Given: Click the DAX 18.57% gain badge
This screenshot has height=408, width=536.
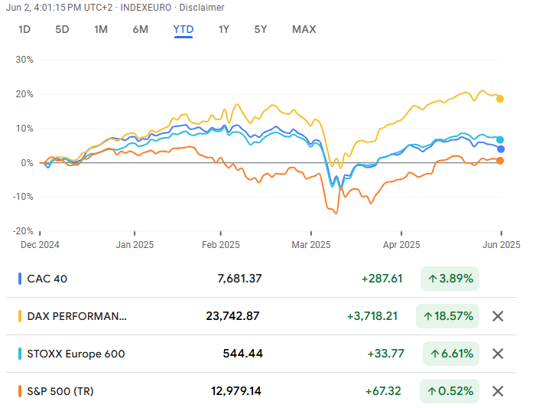Looking at the screenshot, I should [x=447, y=316].
